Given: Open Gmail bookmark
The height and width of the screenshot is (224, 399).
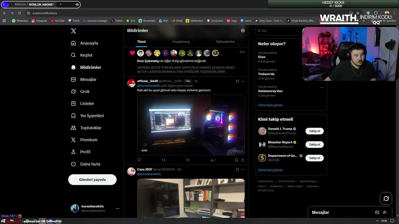Looking at the screenshot, I should coord(177,21).
